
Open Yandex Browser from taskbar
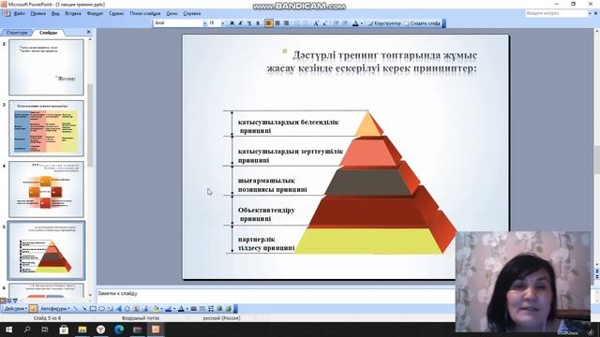[x=100, y=330]
